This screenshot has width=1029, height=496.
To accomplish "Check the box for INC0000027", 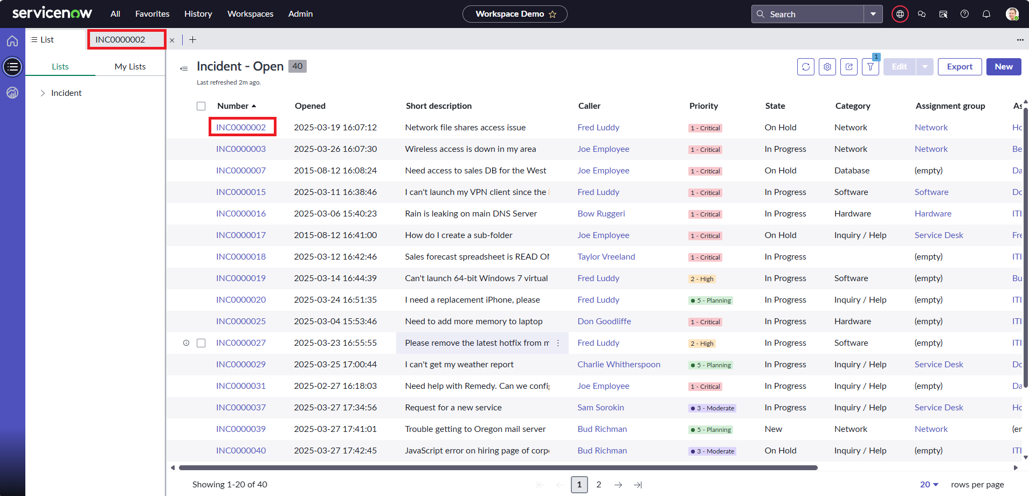I will click(201, 343).
